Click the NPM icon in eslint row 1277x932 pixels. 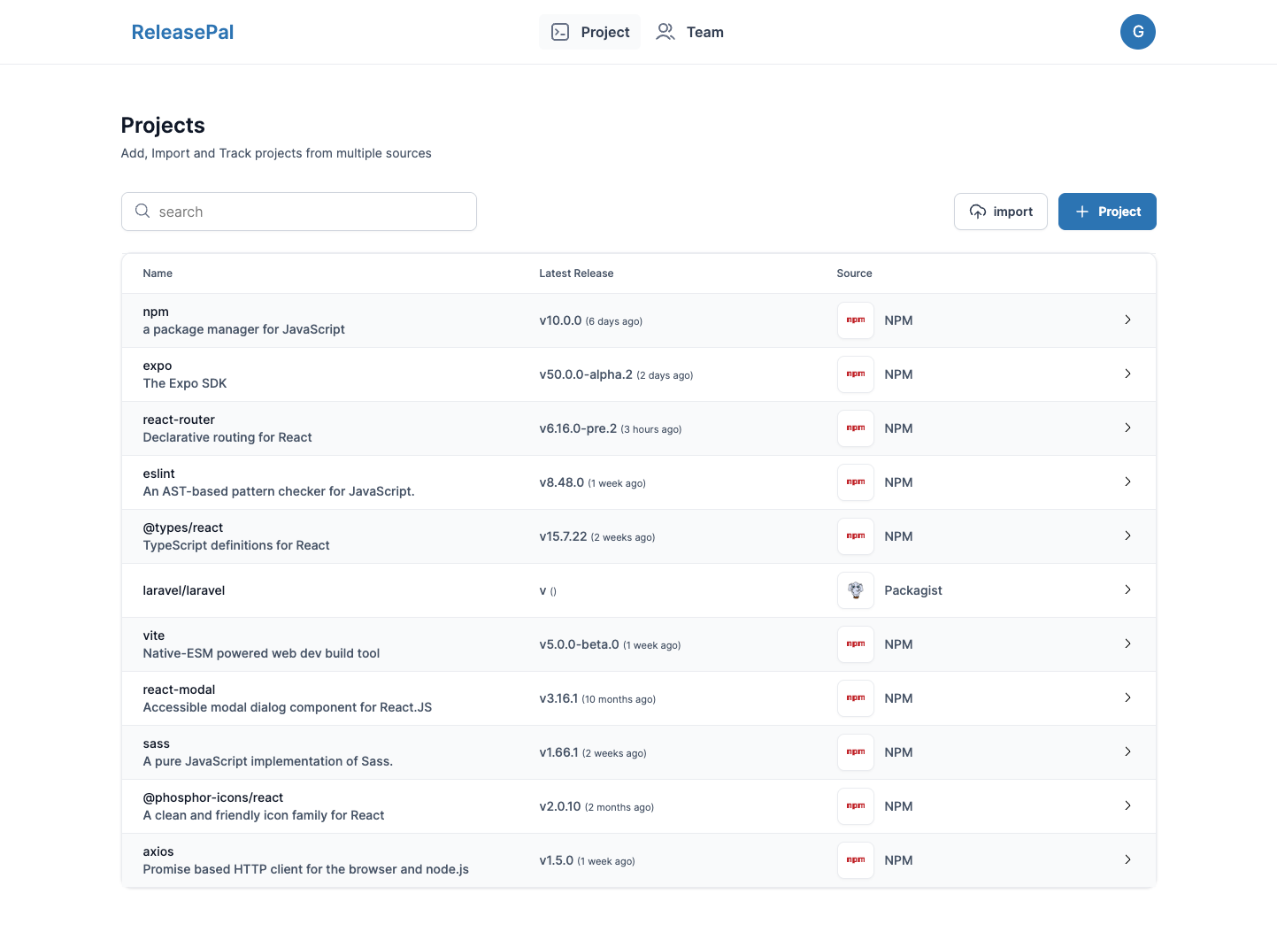click(856, 482)
